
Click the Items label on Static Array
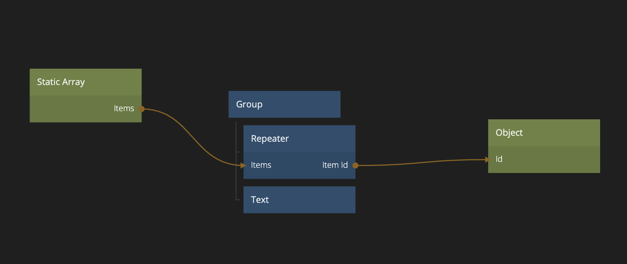click(124, 109)
